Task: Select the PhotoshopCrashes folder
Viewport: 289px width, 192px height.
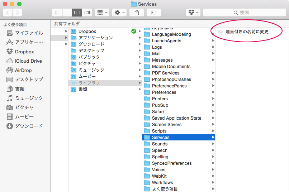Action: coord(179,79)
